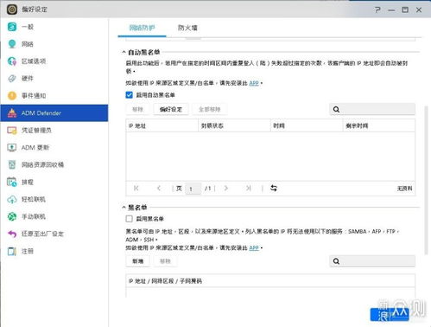431x327 pixels.
Task: Click the vertical scrollbar on right side
Action: click(x=427, y=180)
